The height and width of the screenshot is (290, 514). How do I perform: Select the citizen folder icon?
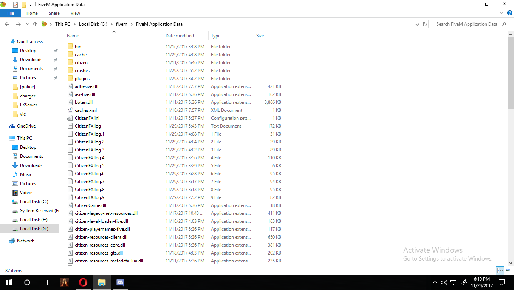(x=70, y=63)
